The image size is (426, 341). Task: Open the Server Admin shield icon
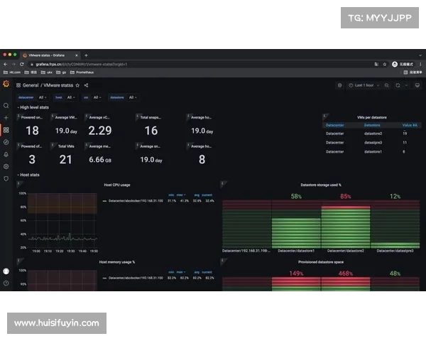tap(6, 178)
